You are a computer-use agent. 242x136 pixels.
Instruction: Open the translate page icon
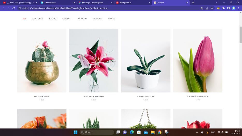(202, 8)
